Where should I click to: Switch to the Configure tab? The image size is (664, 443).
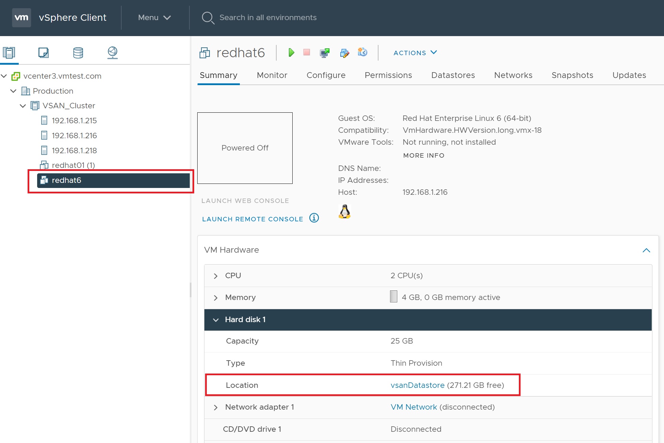point(326,75)
